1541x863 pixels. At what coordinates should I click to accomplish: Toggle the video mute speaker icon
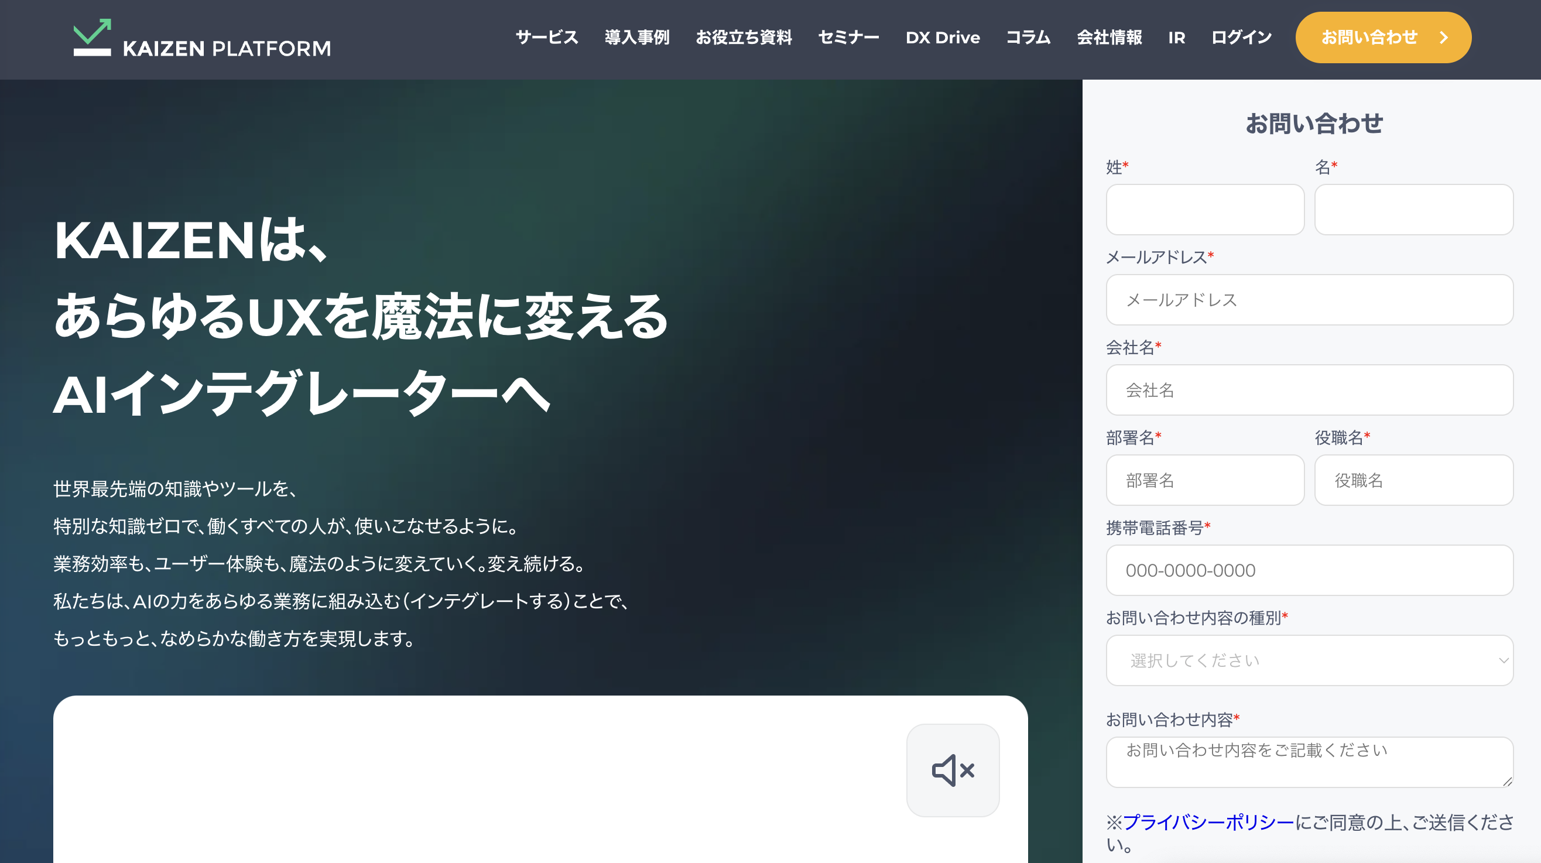click(953, 770)
